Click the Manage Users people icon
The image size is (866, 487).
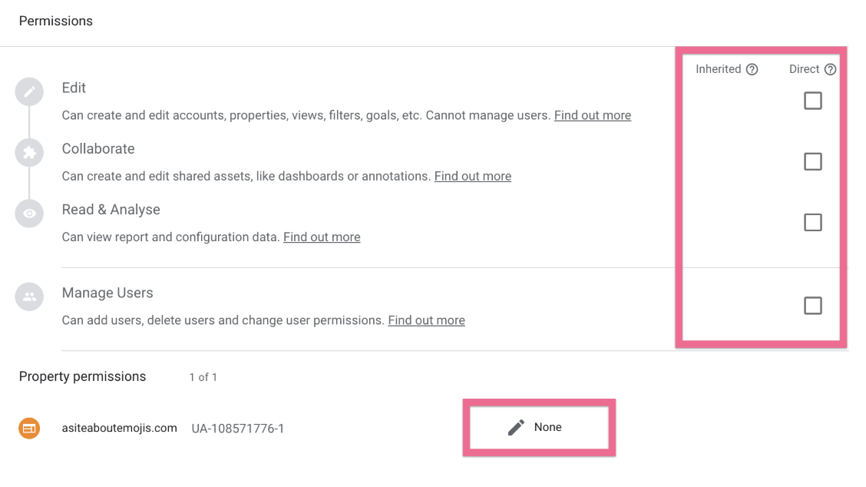29,297
